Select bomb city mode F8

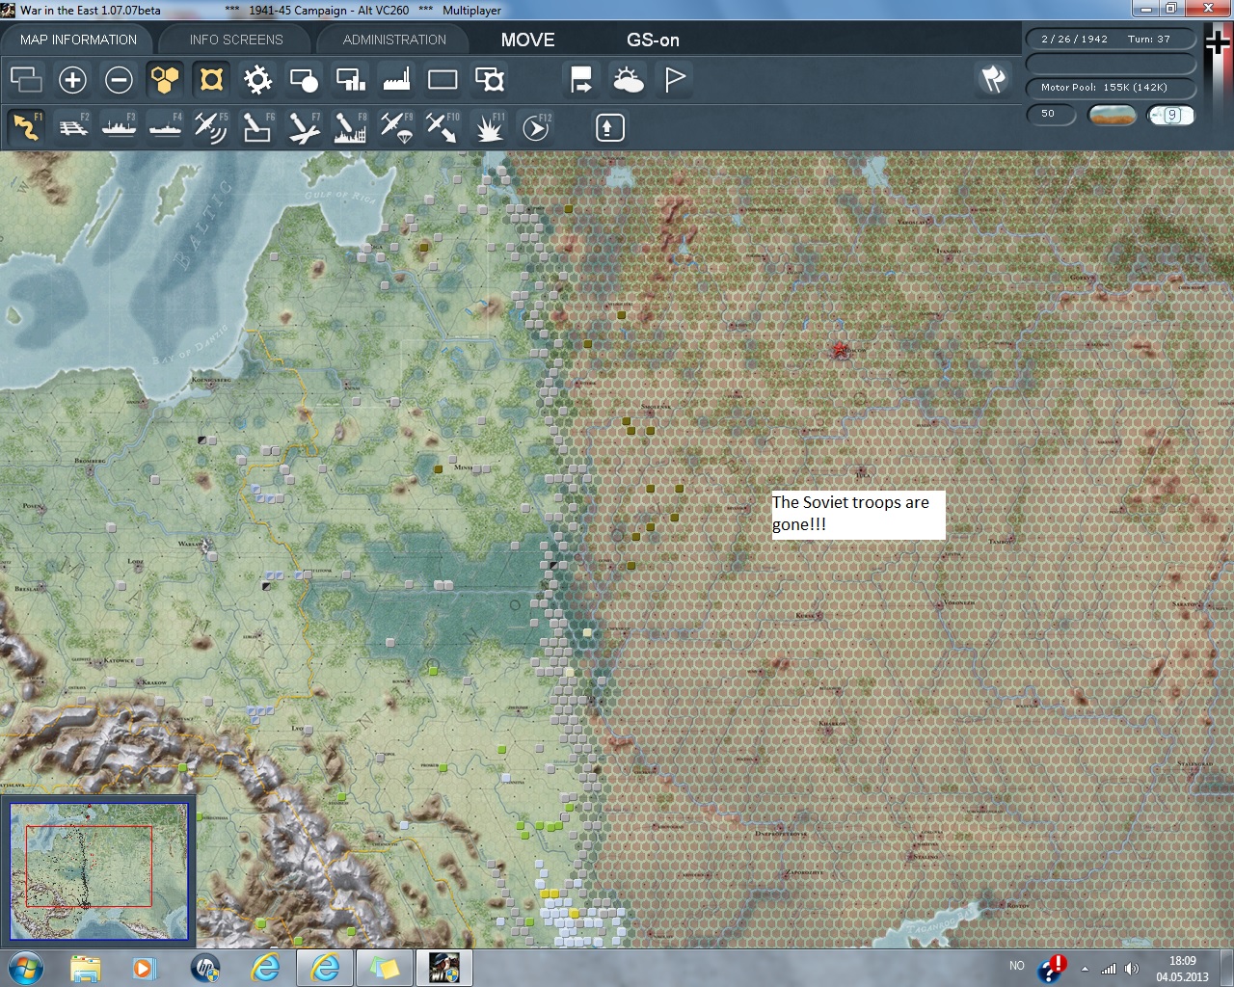[x=350, y=127]
